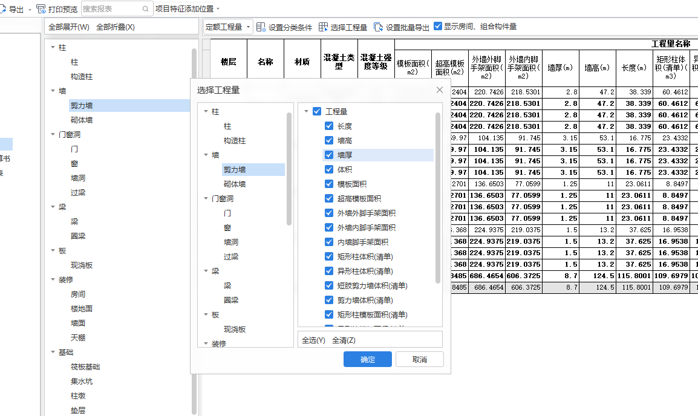Select 剪力墙 in the main tree

[x=82, y=105]
